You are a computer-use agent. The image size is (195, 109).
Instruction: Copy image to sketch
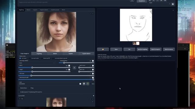55,54
